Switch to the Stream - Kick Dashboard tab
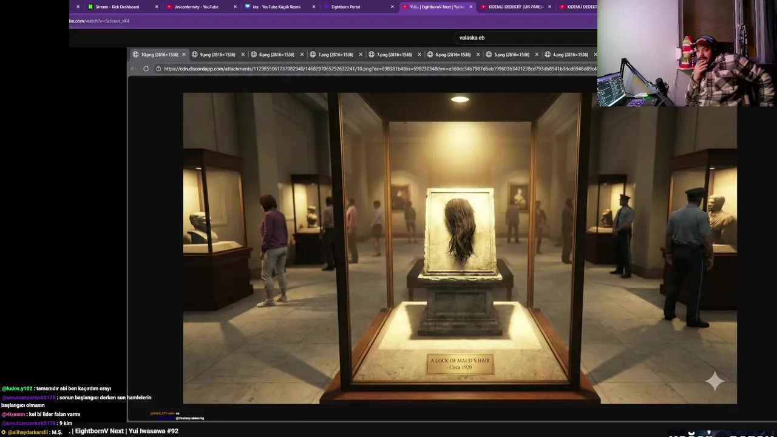The image size is (777, 437). 118,7
